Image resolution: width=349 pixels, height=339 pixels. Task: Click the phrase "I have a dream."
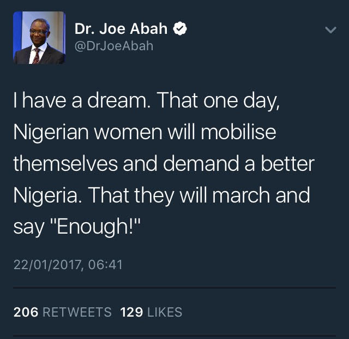coord(82,100)
